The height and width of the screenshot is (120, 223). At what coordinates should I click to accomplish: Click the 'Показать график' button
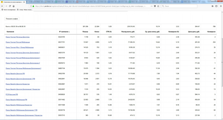pyautogui.click(x=12, y=19)
